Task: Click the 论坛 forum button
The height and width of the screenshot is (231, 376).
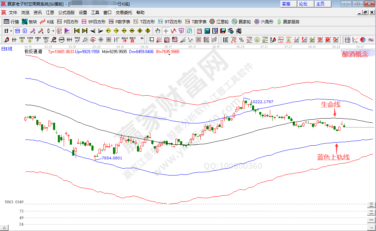Action: [303, 4]
